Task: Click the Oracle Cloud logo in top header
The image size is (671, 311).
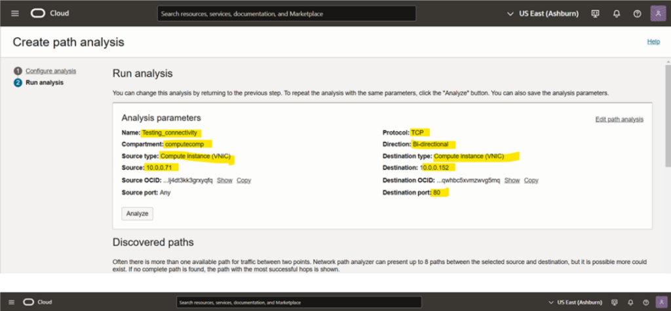Action: [x=50, y=14]
